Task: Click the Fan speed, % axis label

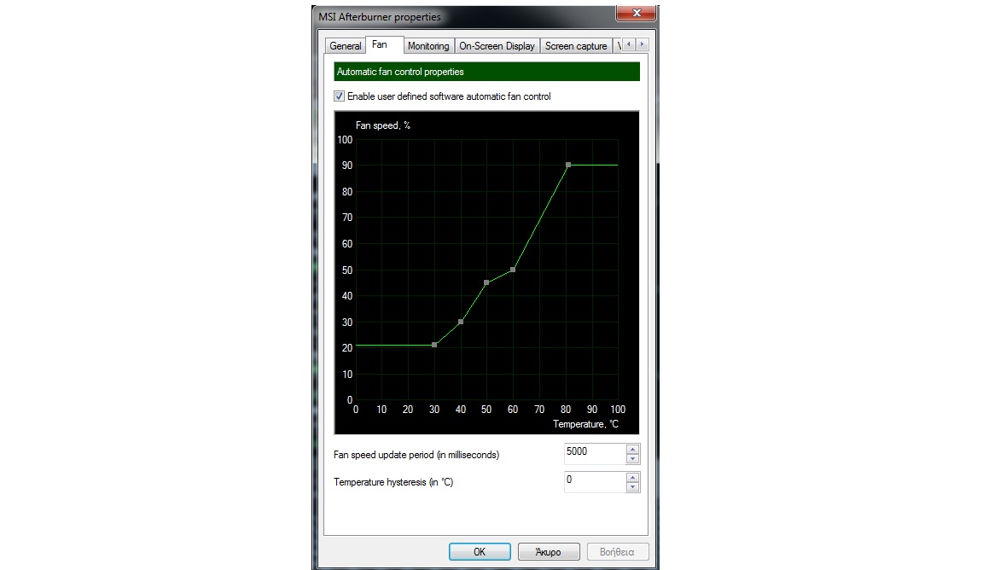Action: tap(383, 125)
